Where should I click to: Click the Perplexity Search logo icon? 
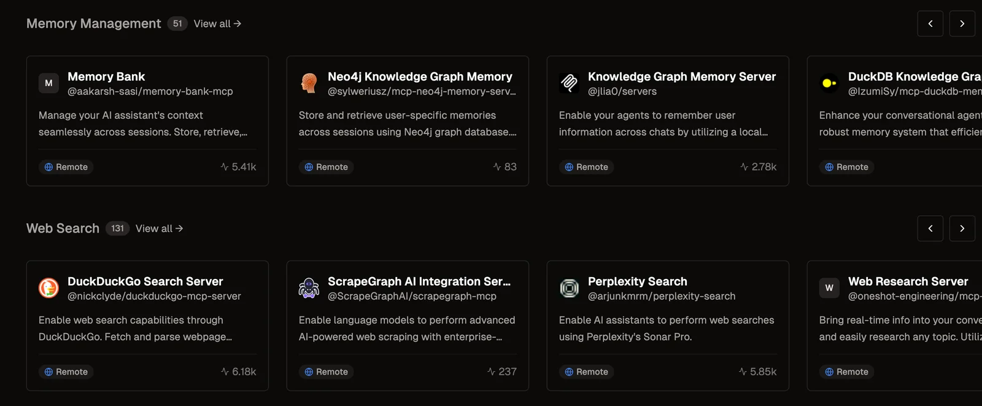point(569,288)
